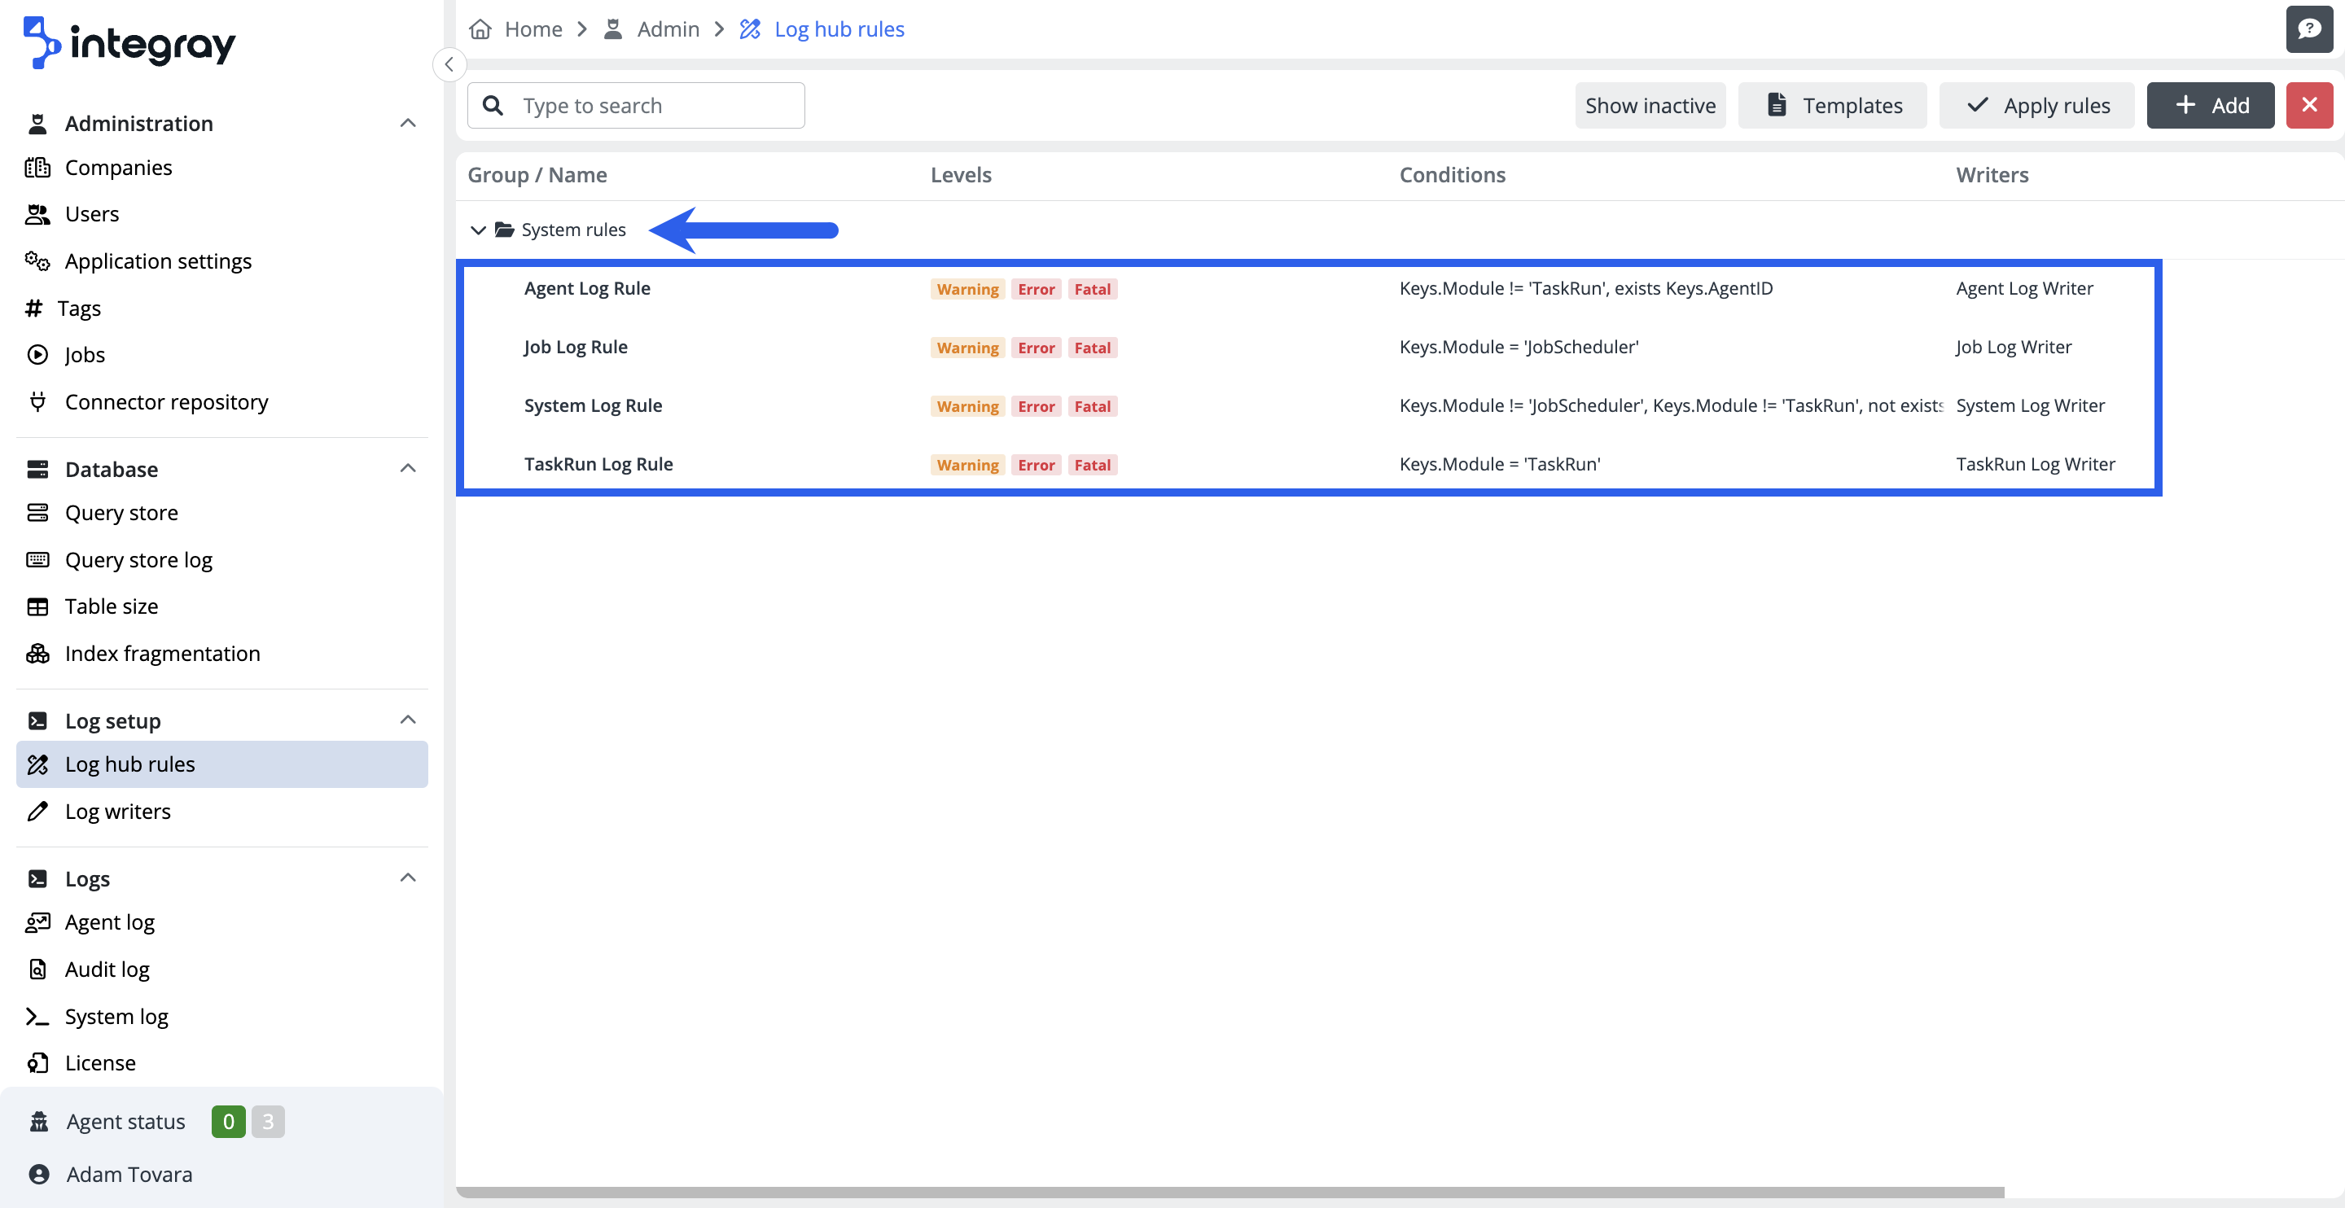2345x1208 pixels.
Task: Click the horizontal scrollbar at bottom
Action: (1229, 1192)
